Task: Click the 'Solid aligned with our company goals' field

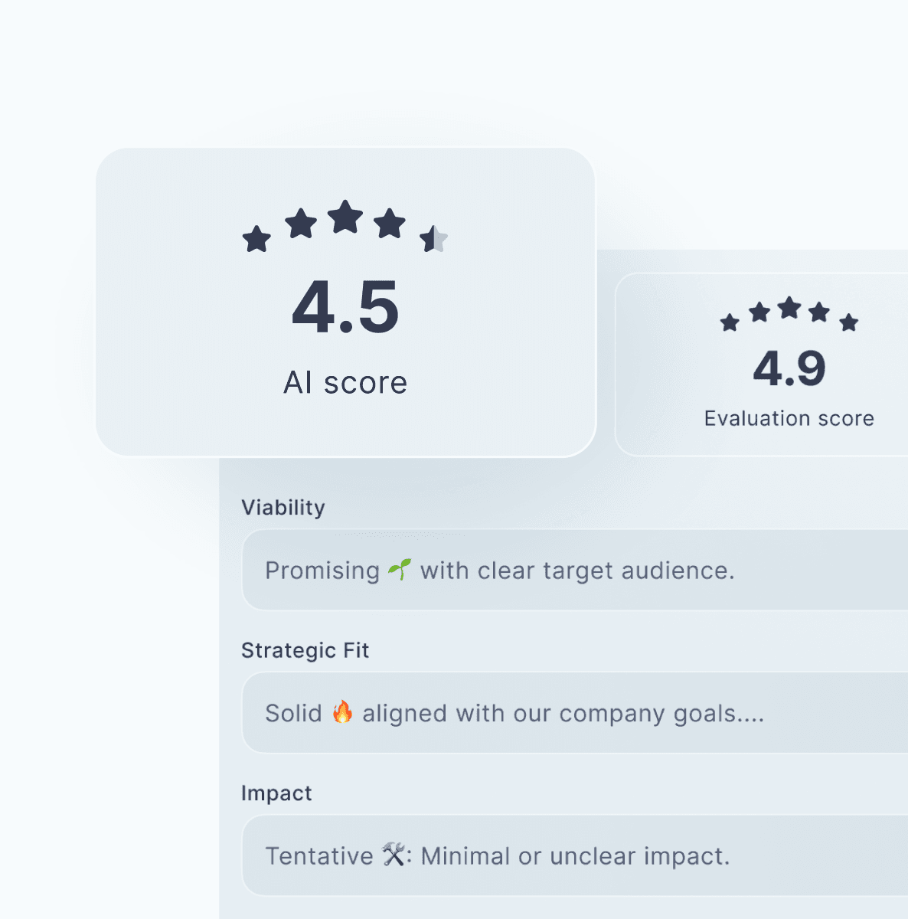Action: [574, 713]
